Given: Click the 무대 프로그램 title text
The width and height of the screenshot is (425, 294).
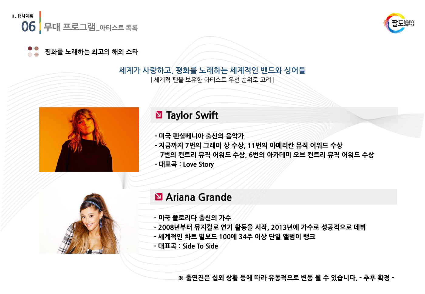Looking at the screenshot, I should (x=70, y=27).
